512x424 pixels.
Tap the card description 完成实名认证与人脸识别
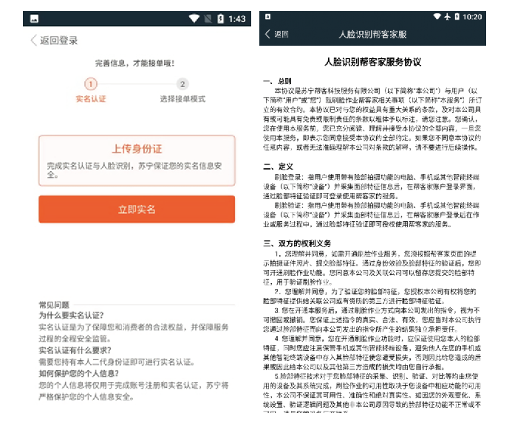pos(134,170)
